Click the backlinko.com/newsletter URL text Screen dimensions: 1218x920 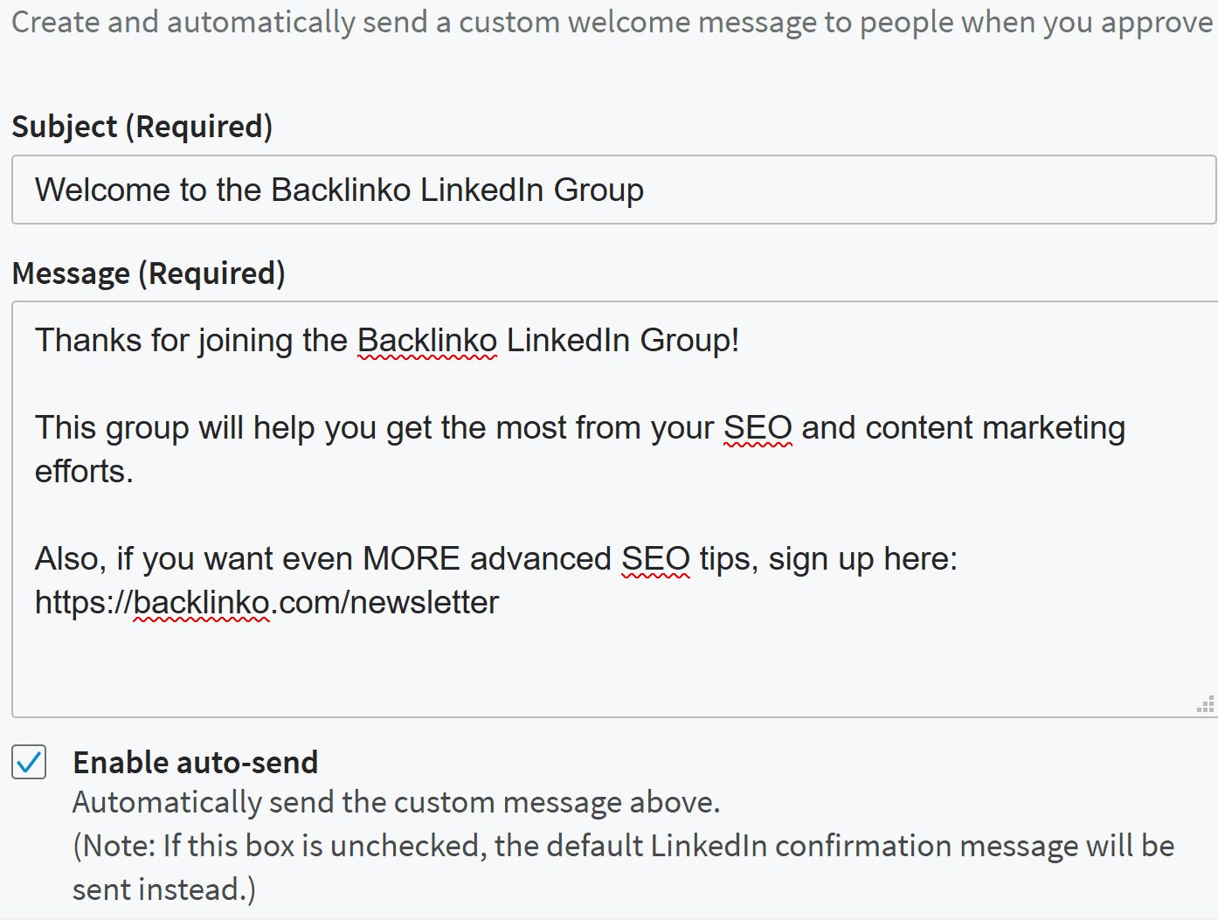tap(266, 603)
